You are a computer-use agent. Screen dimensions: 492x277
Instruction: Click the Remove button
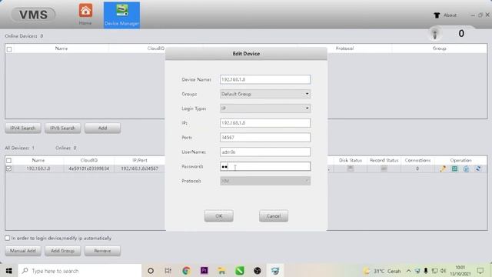102,251
